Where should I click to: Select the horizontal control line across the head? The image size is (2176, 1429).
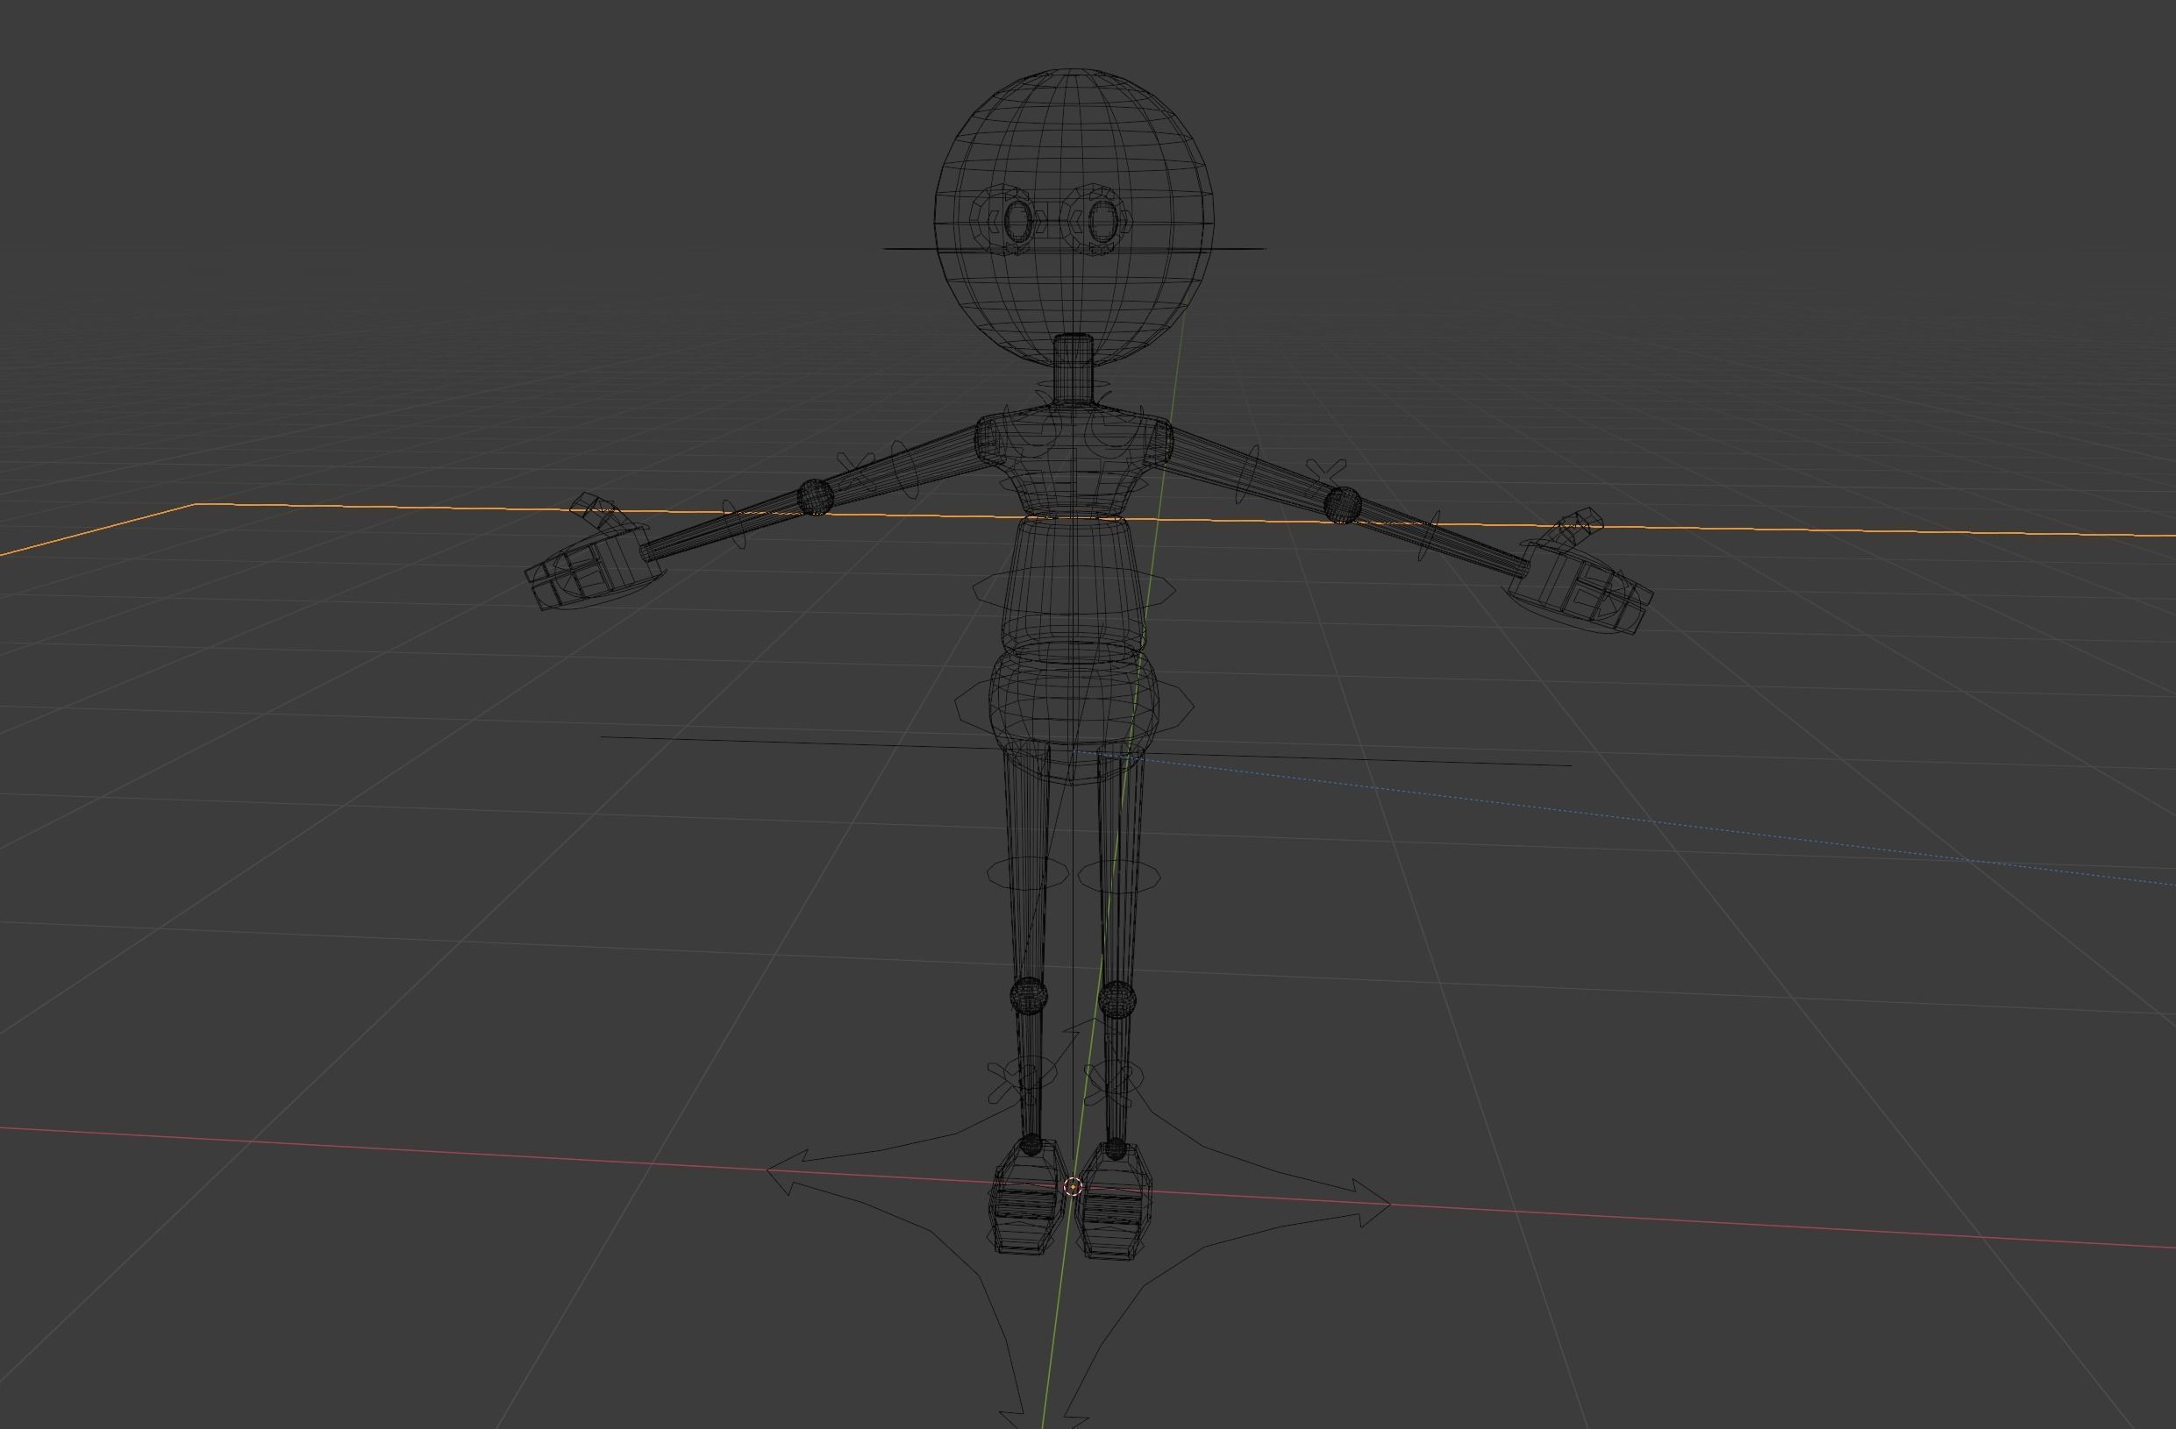[x=1074, y=247]
